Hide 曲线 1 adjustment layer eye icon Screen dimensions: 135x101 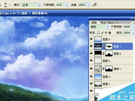[91, 69]
